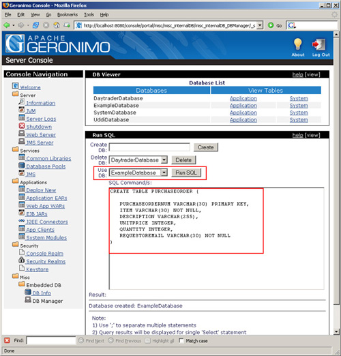Click the browser URL address field
This screenshot has width=341, height=356.
tap(169, 25)
